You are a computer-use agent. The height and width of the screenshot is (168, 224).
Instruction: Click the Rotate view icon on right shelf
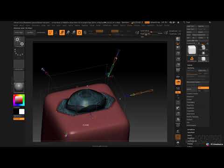coord(178,119)
